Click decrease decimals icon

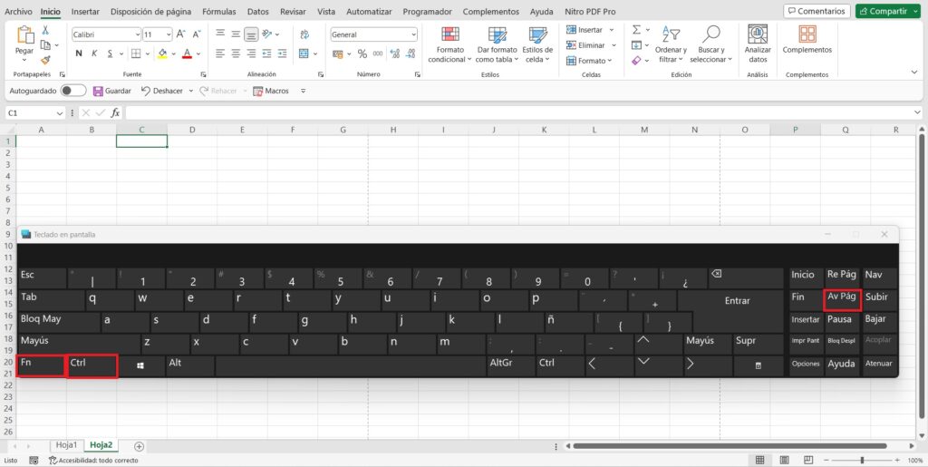tap(411, 54)
